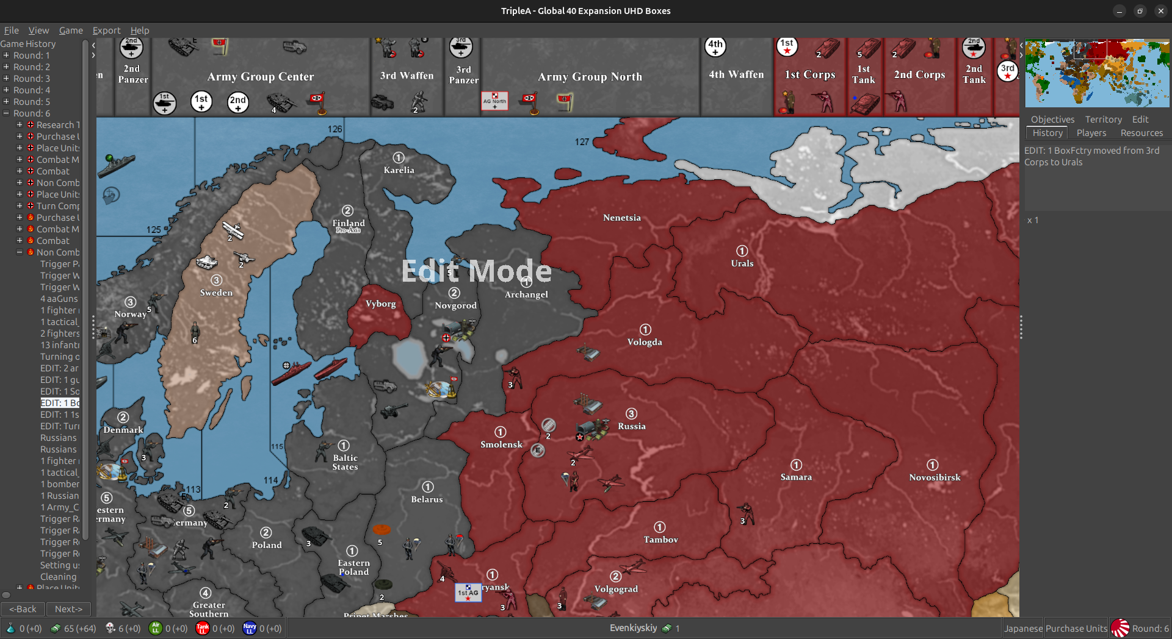
Task: Click the Soviet infantry stack of 3 in Tambov
Action: point(746,514)
